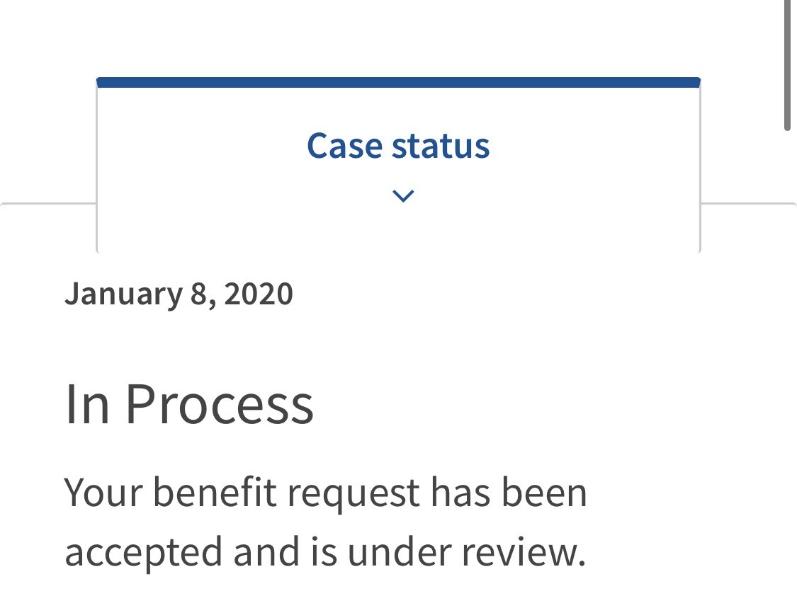Click the blue bar atop Case status card
797x608 pixels.
pyautogui.click(x=398, y=82)
